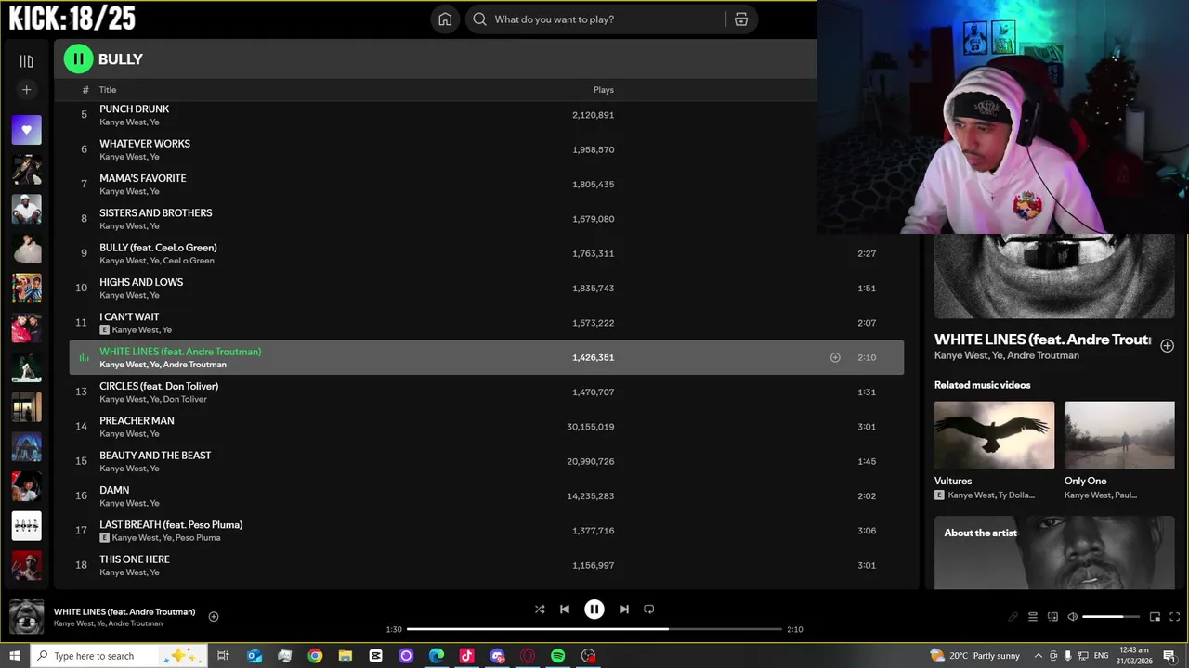Go to Spotify Home

click(445, 19)
